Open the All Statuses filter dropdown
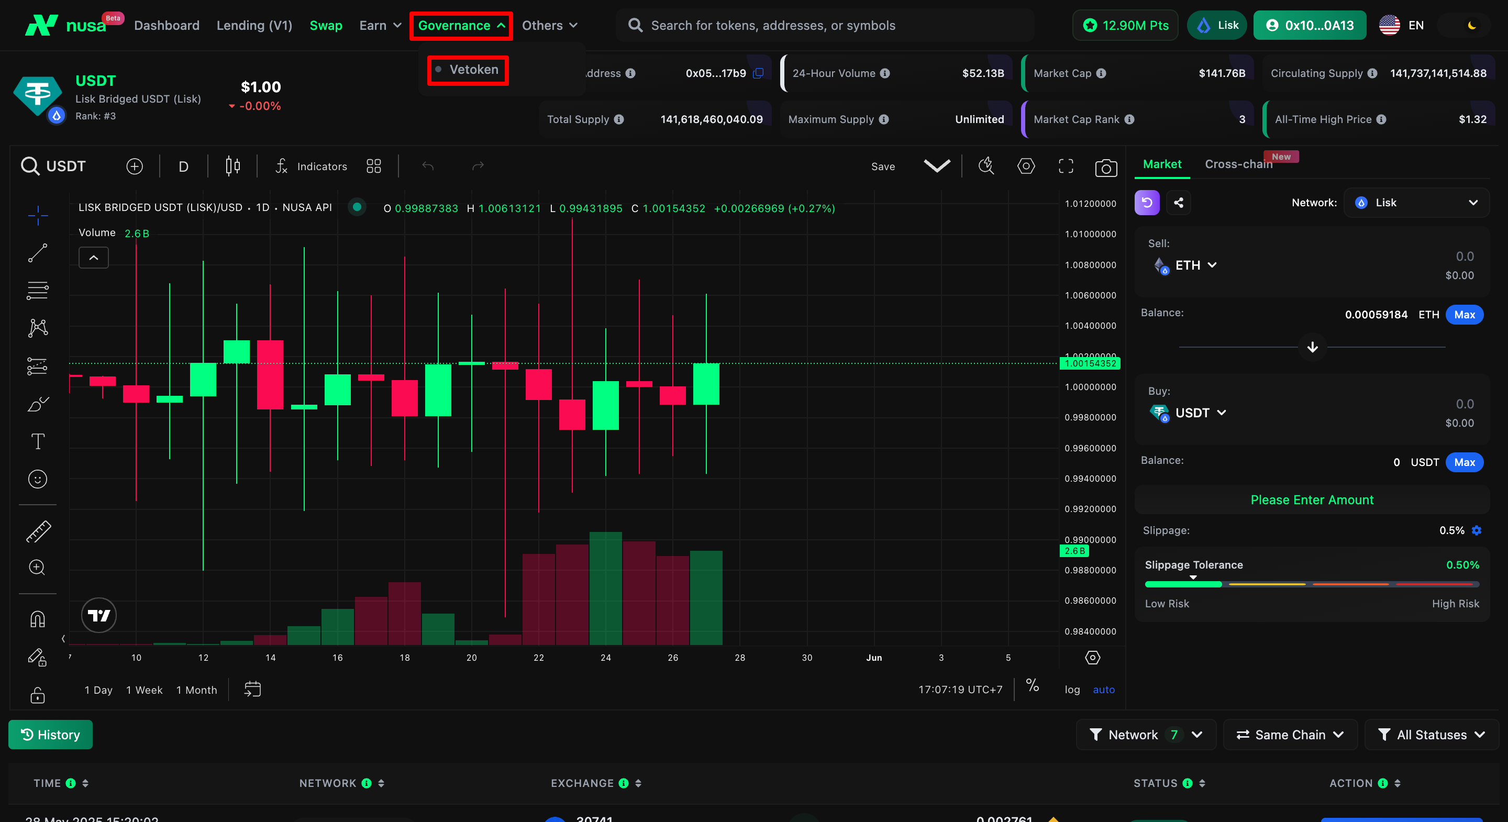Image resolution: width=1508 pixels, height=822 pixels. coord(1432,734)
